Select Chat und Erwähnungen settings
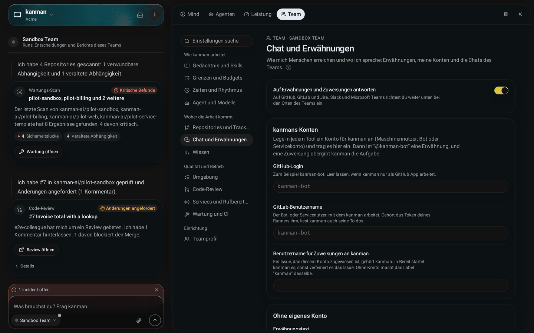Viewport: 534px width, 333px height. (217, 139)
